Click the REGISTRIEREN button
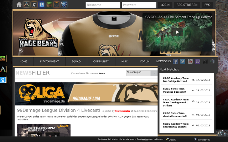The image size is (228, 142). (x=187, y=5)
